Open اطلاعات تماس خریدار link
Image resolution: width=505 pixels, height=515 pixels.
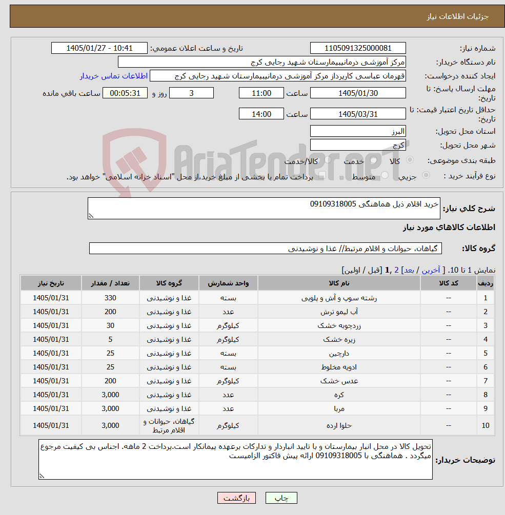point(114,76)
